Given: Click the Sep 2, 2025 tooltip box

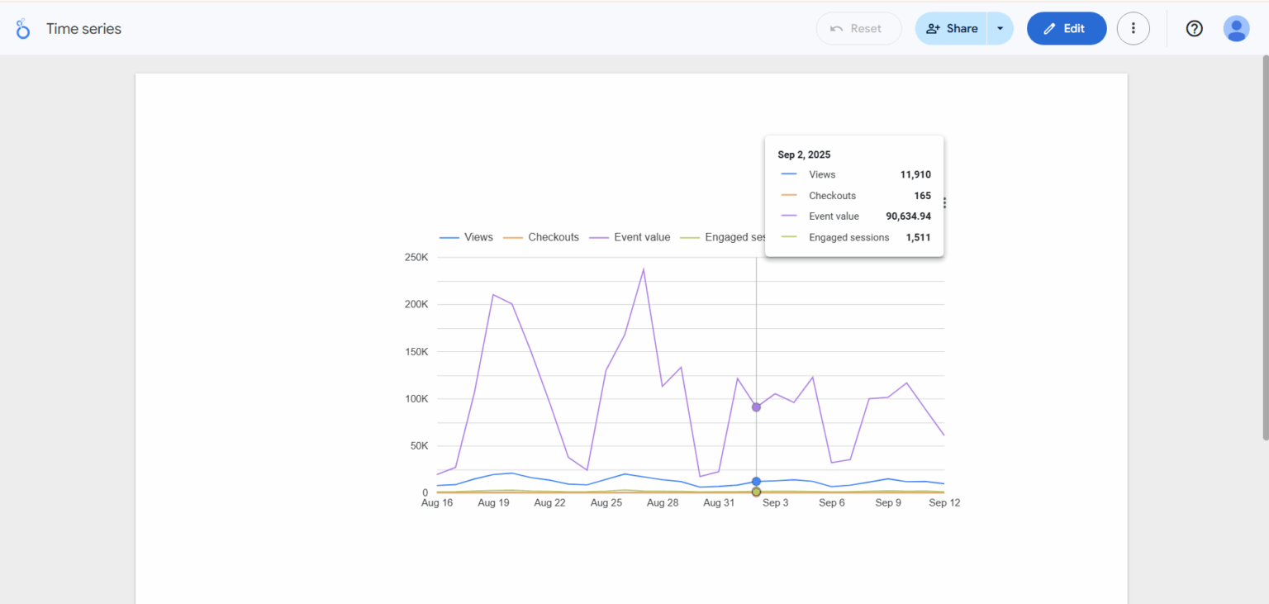Looking at the screenshot, I should [x=854, y=196].
